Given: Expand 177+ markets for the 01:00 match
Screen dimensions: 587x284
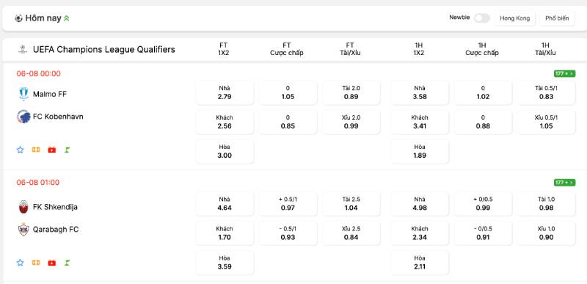Looking at the screenshot, I should (564, 183).
